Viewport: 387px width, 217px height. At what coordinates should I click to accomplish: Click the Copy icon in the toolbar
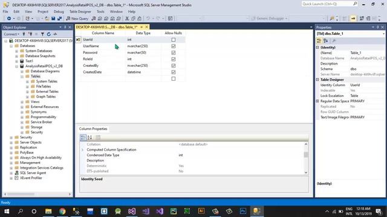[x=133, y=19]
